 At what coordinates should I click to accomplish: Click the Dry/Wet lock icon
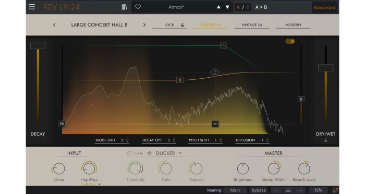click(326, 140)
